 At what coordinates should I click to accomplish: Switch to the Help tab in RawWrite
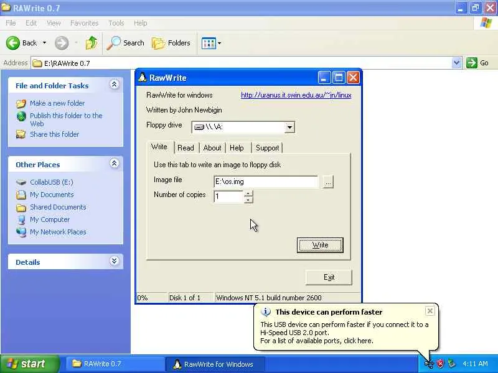237,148
